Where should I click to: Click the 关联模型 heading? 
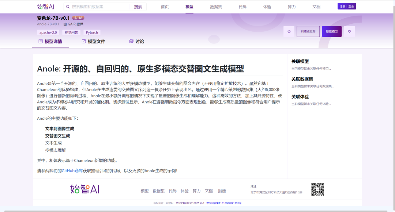click(300, 61)
